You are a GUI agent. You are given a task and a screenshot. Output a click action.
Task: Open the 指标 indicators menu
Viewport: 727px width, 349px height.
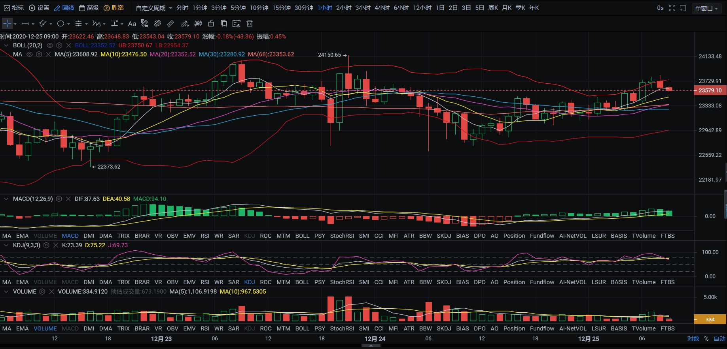click(13, 8)
